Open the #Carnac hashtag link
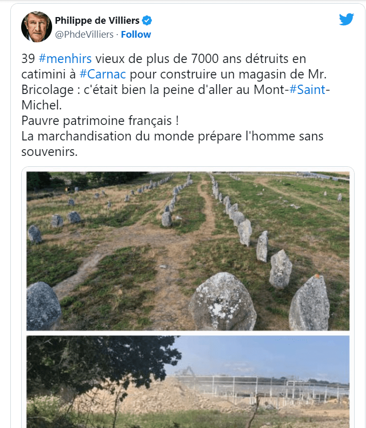Screen dimensions: 366x428 (x=103, y=73)
